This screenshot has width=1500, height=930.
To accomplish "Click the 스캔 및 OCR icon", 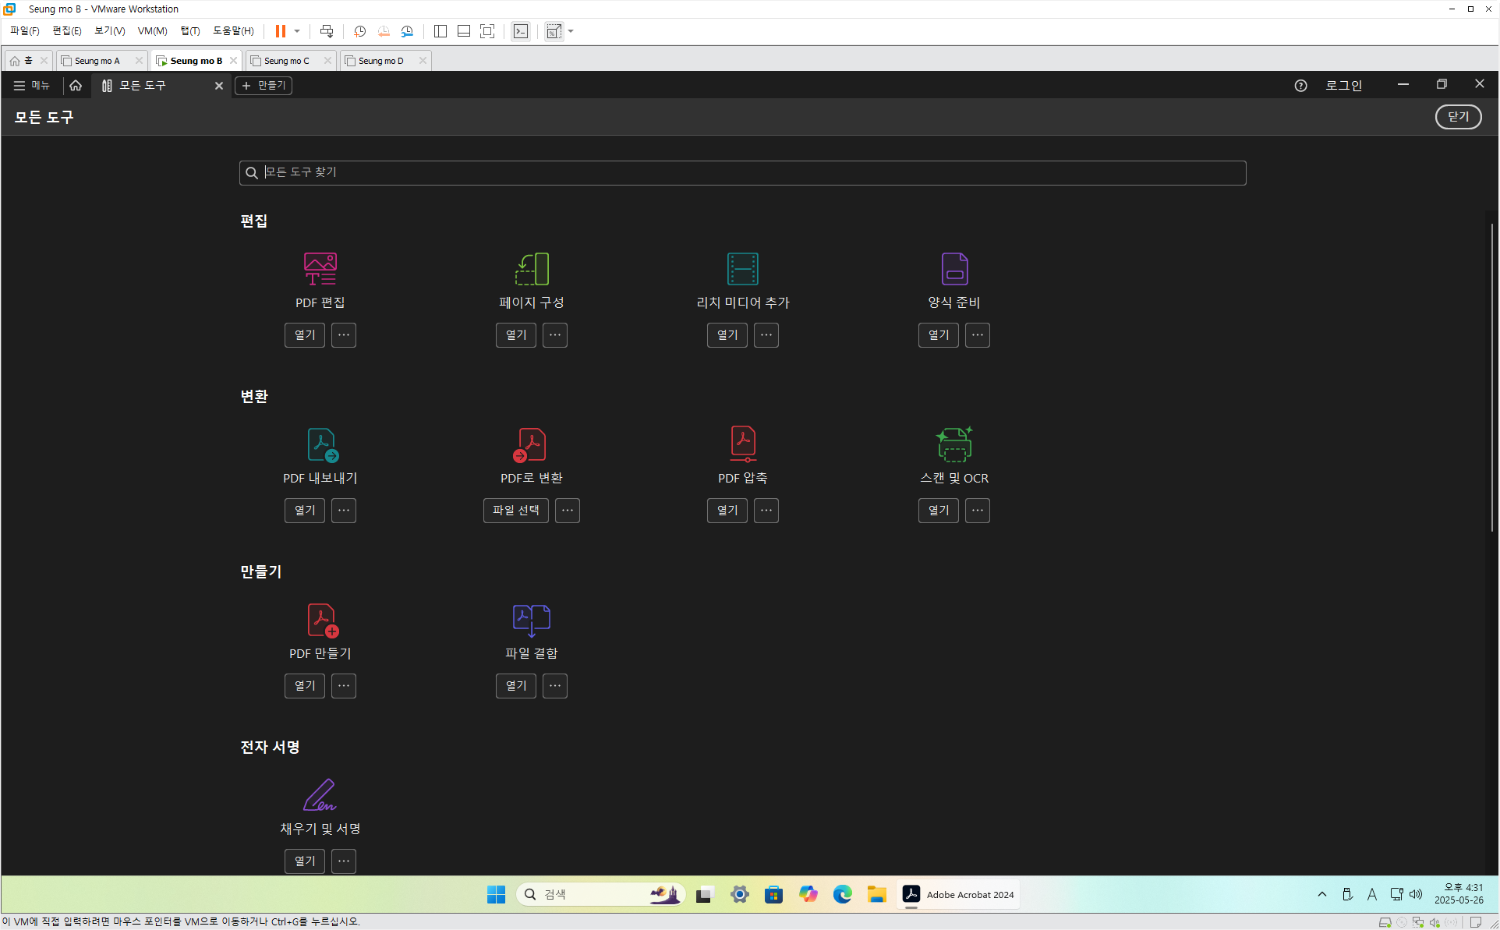I will [954, 444].
